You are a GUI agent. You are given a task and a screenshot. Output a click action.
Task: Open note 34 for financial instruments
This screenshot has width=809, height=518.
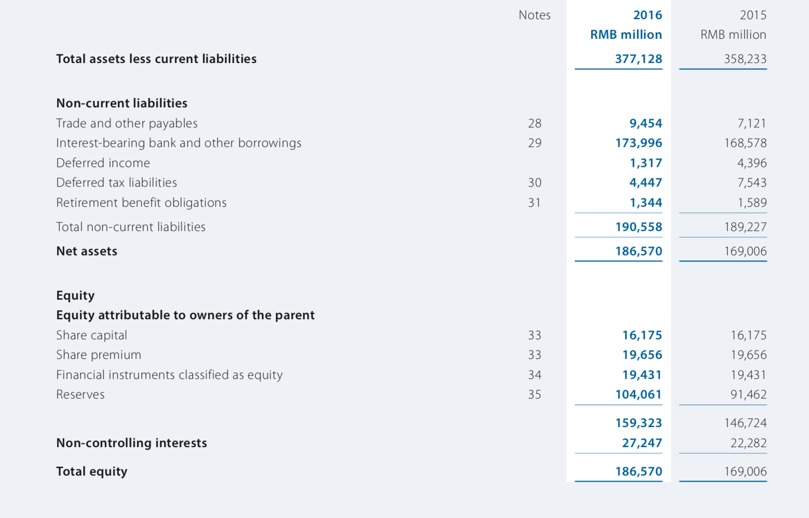pos(535,375)
